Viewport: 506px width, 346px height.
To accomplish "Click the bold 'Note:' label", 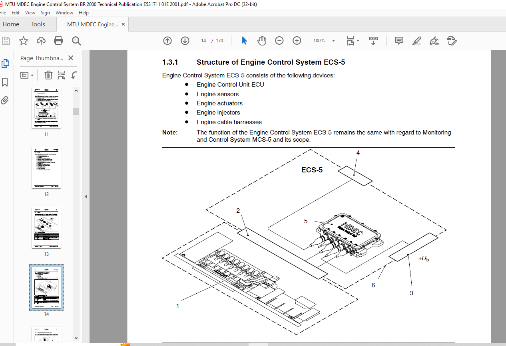I will [x=170, y=132].
